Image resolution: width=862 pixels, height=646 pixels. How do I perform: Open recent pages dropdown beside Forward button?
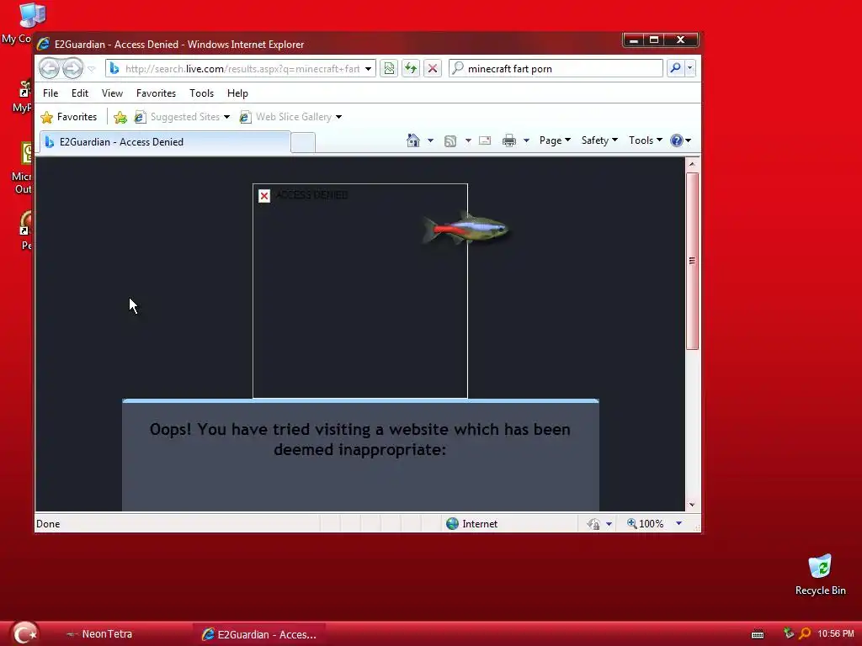pyautogui.click(x=92, y=69)
